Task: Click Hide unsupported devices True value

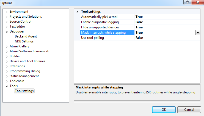Action: click(x=139, y=27)
